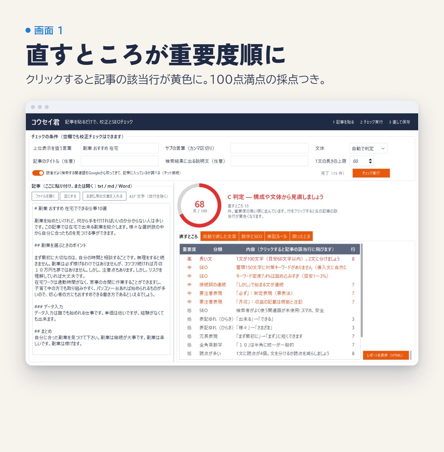
Task: Click the サブの言葉 input field
Action: (x=269, y=148)
